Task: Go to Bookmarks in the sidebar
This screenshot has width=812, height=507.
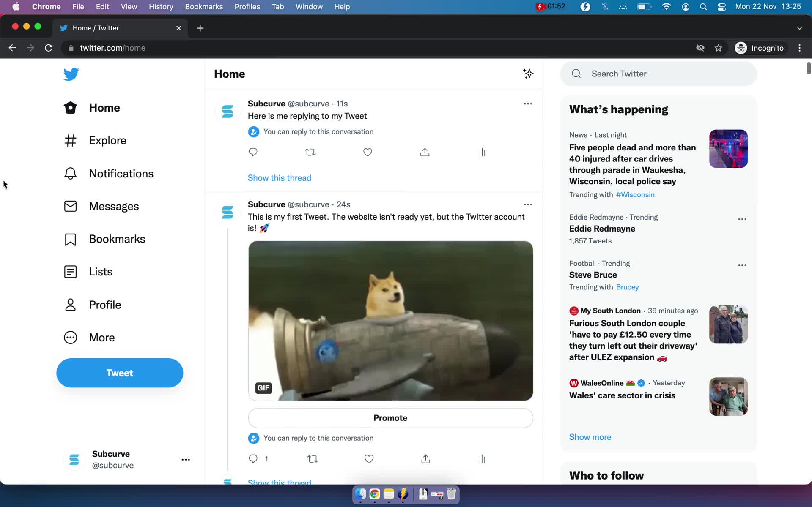Action: pyautogui.click(x=104, y=239)
